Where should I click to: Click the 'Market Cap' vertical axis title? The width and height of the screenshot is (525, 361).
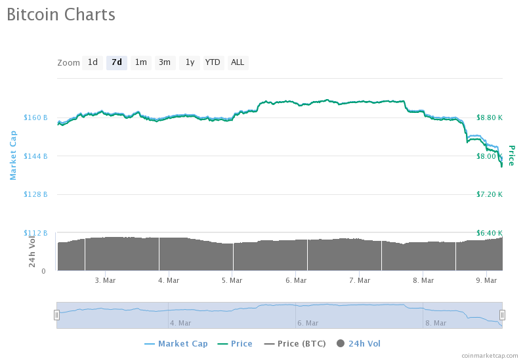point(12,156)
